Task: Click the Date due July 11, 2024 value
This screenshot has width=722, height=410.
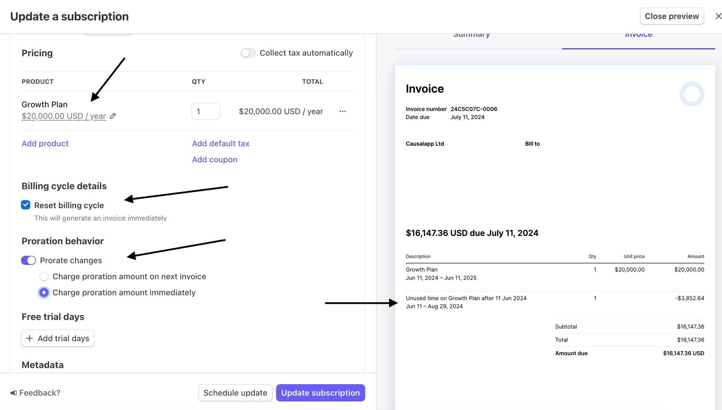Action: pos(467,117)
